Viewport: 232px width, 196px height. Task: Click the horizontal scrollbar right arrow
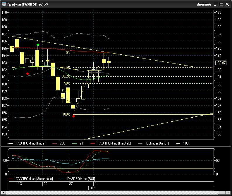(228, 192)
